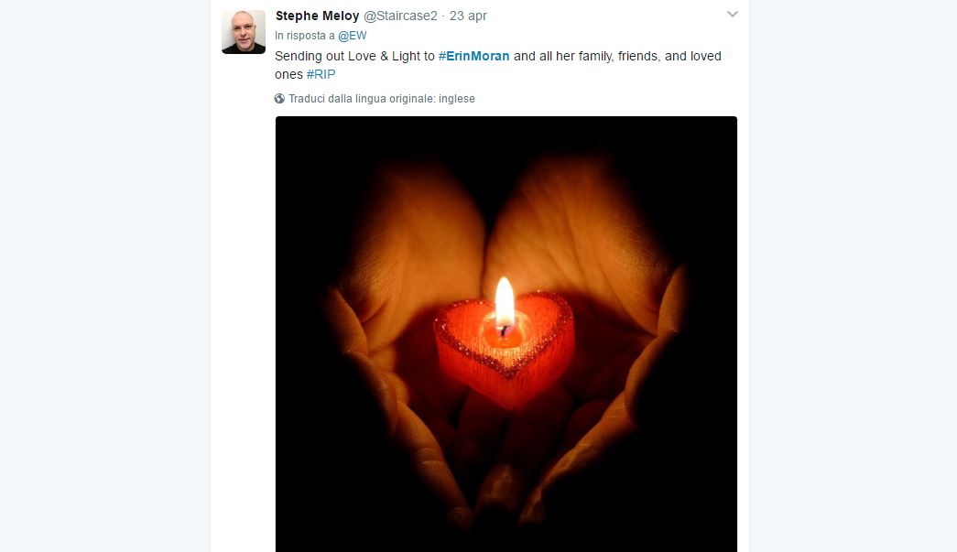Screen dimensions: 957x552
Task: Enlarge the candle photo attachment
Action: click(x=506, y=333)
